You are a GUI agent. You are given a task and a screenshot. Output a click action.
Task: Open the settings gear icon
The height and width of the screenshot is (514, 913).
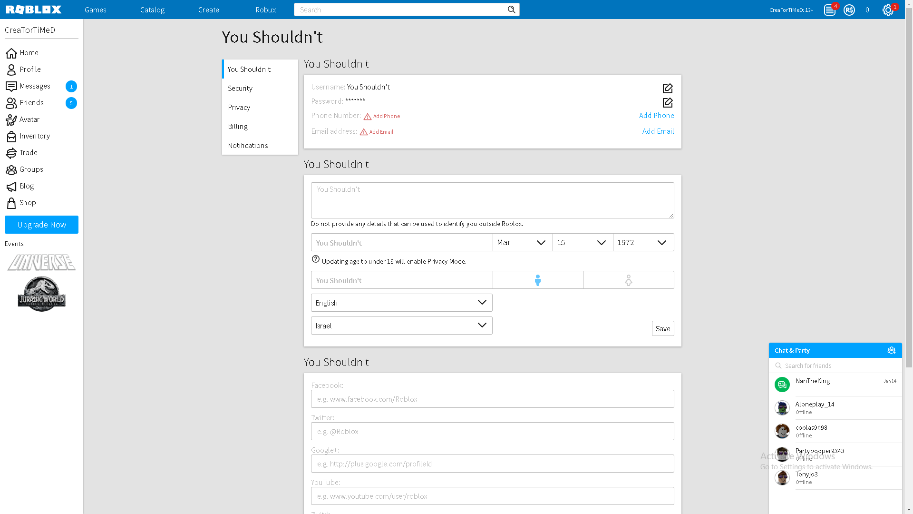tap(888, 10)
